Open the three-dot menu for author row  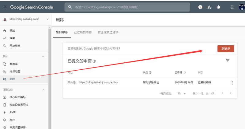point(232,83)
